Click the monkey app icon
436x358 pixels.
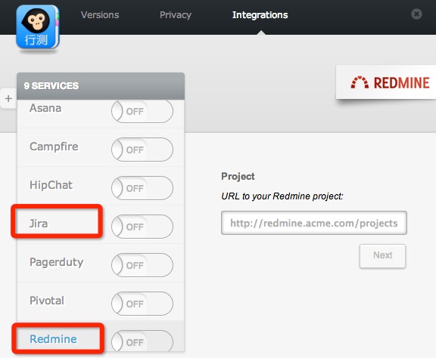coord(38,27)
